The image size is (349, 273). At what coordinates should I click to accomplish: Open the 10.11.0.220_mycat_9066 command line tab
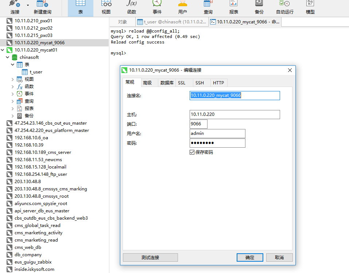(x=245, y=22)
